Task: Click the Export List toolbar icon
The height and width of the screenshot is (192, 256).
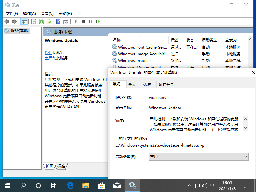Action: [49, 21]
